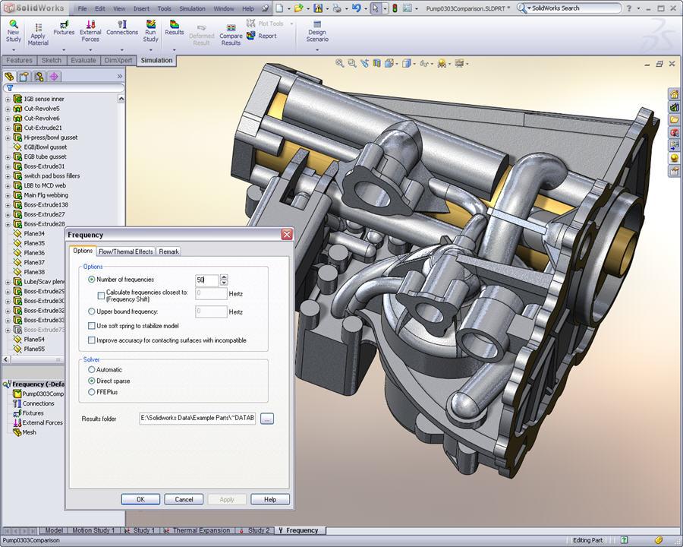The image size is (683, 547).
Task: Expand the IGB sense inner feature
Action: click(8, 99)
